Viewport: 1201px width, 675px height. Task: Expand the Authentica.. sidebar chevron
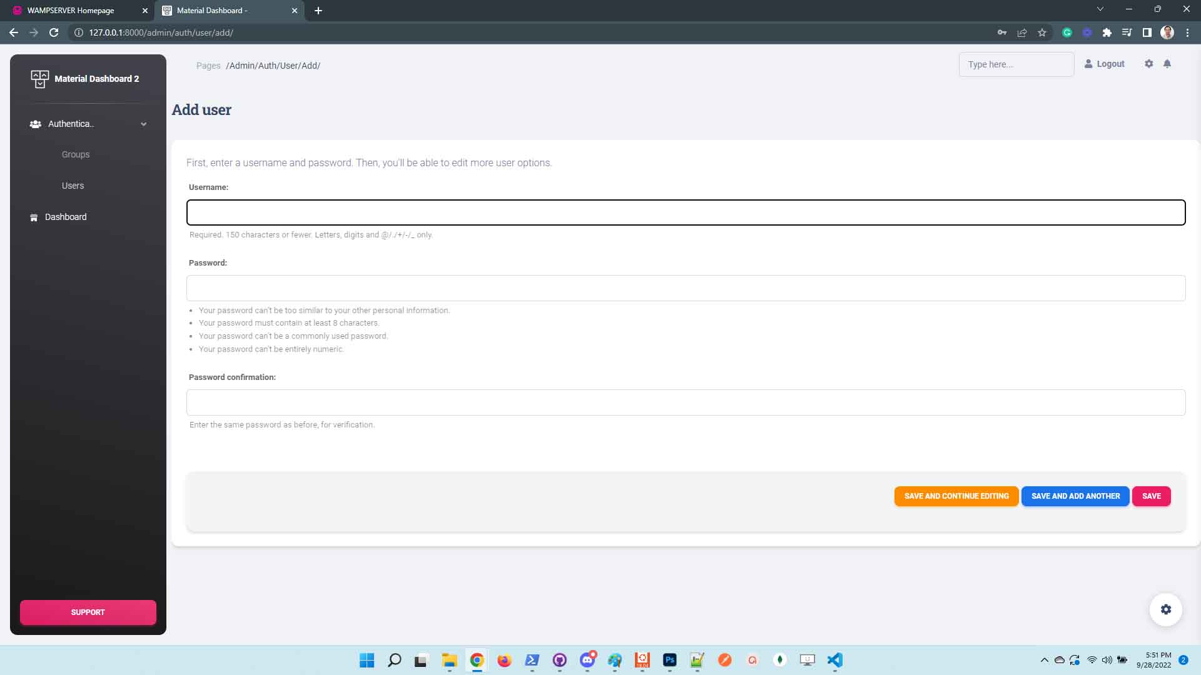tap(143, 124)
